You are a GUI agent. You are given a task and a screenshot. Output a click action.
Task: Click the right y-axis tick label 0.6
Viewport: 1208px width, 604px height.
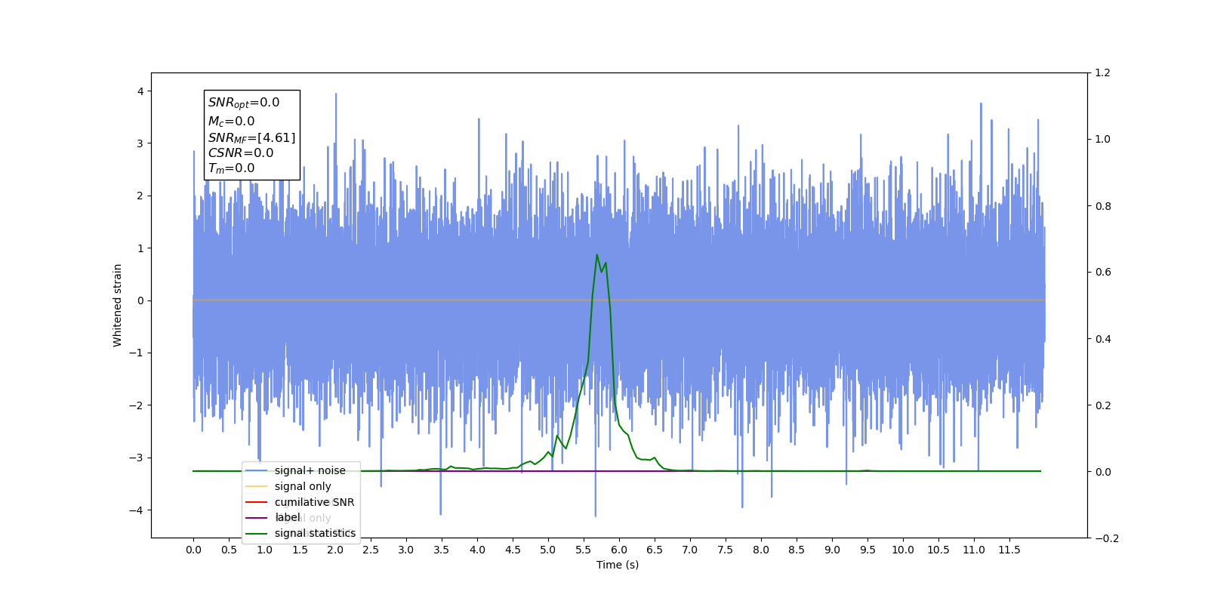pos(1103,273)
